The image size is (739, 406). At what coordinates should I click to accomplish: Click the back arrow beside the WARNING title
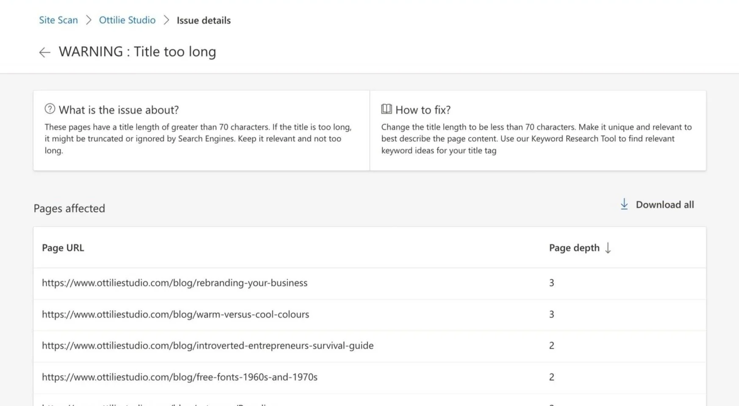44,52
